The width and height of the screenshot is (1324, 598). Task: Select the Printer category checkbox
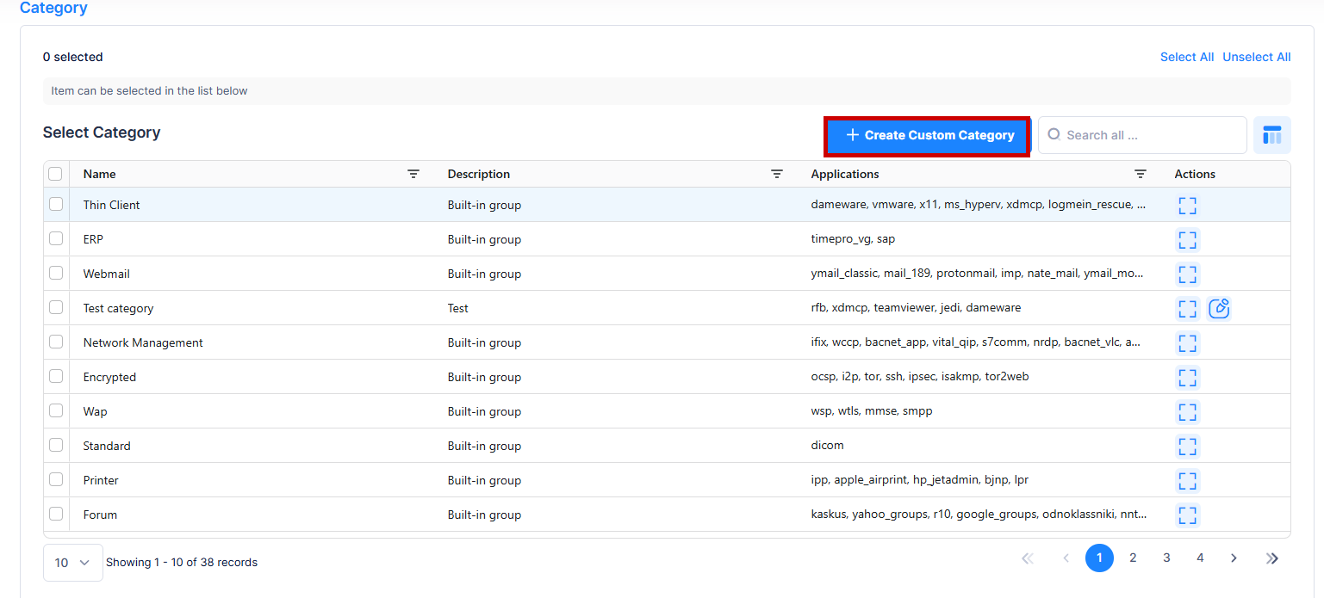(56, 479)
